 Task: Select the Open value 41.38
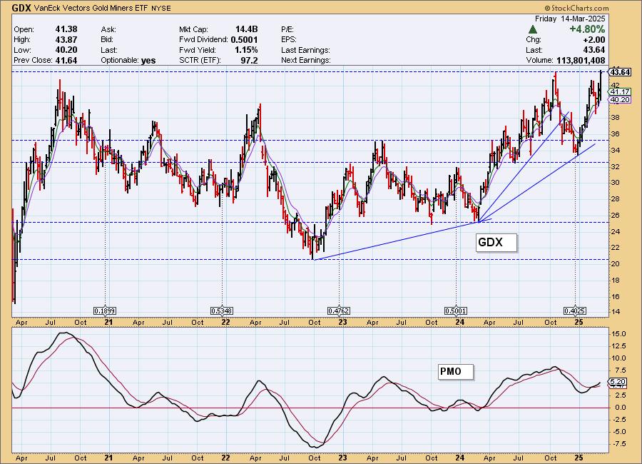coord(66,29)
